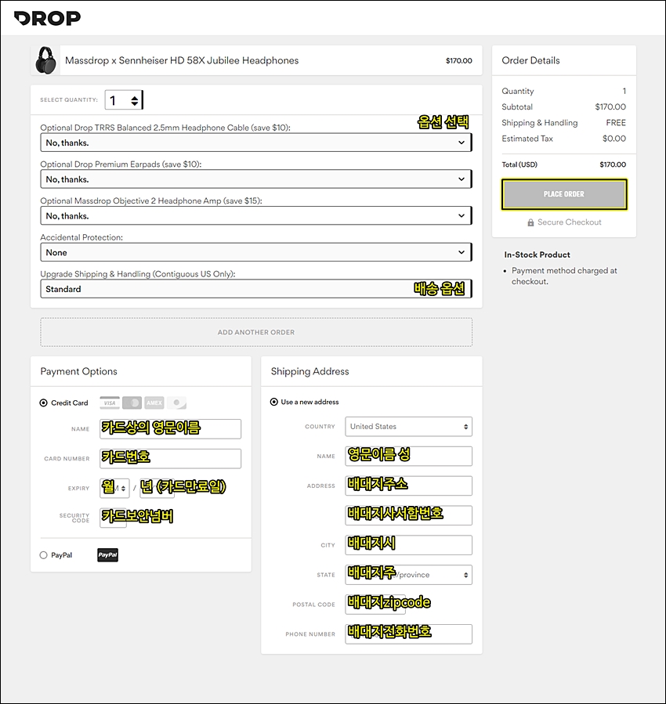Click the second Address line field
The image size is (666, 704).
point(409,515)
